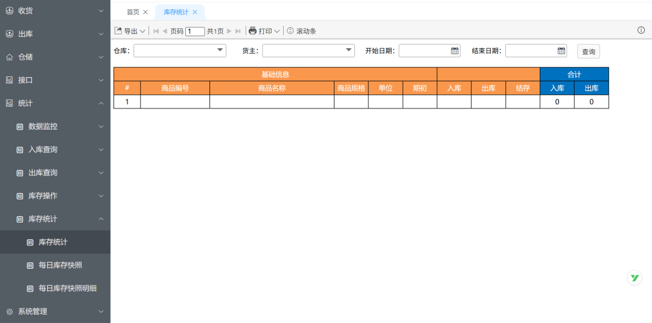Screen dimensions: 652x323
Task: Click the green floating assistant icon
Action: (634, 278)
